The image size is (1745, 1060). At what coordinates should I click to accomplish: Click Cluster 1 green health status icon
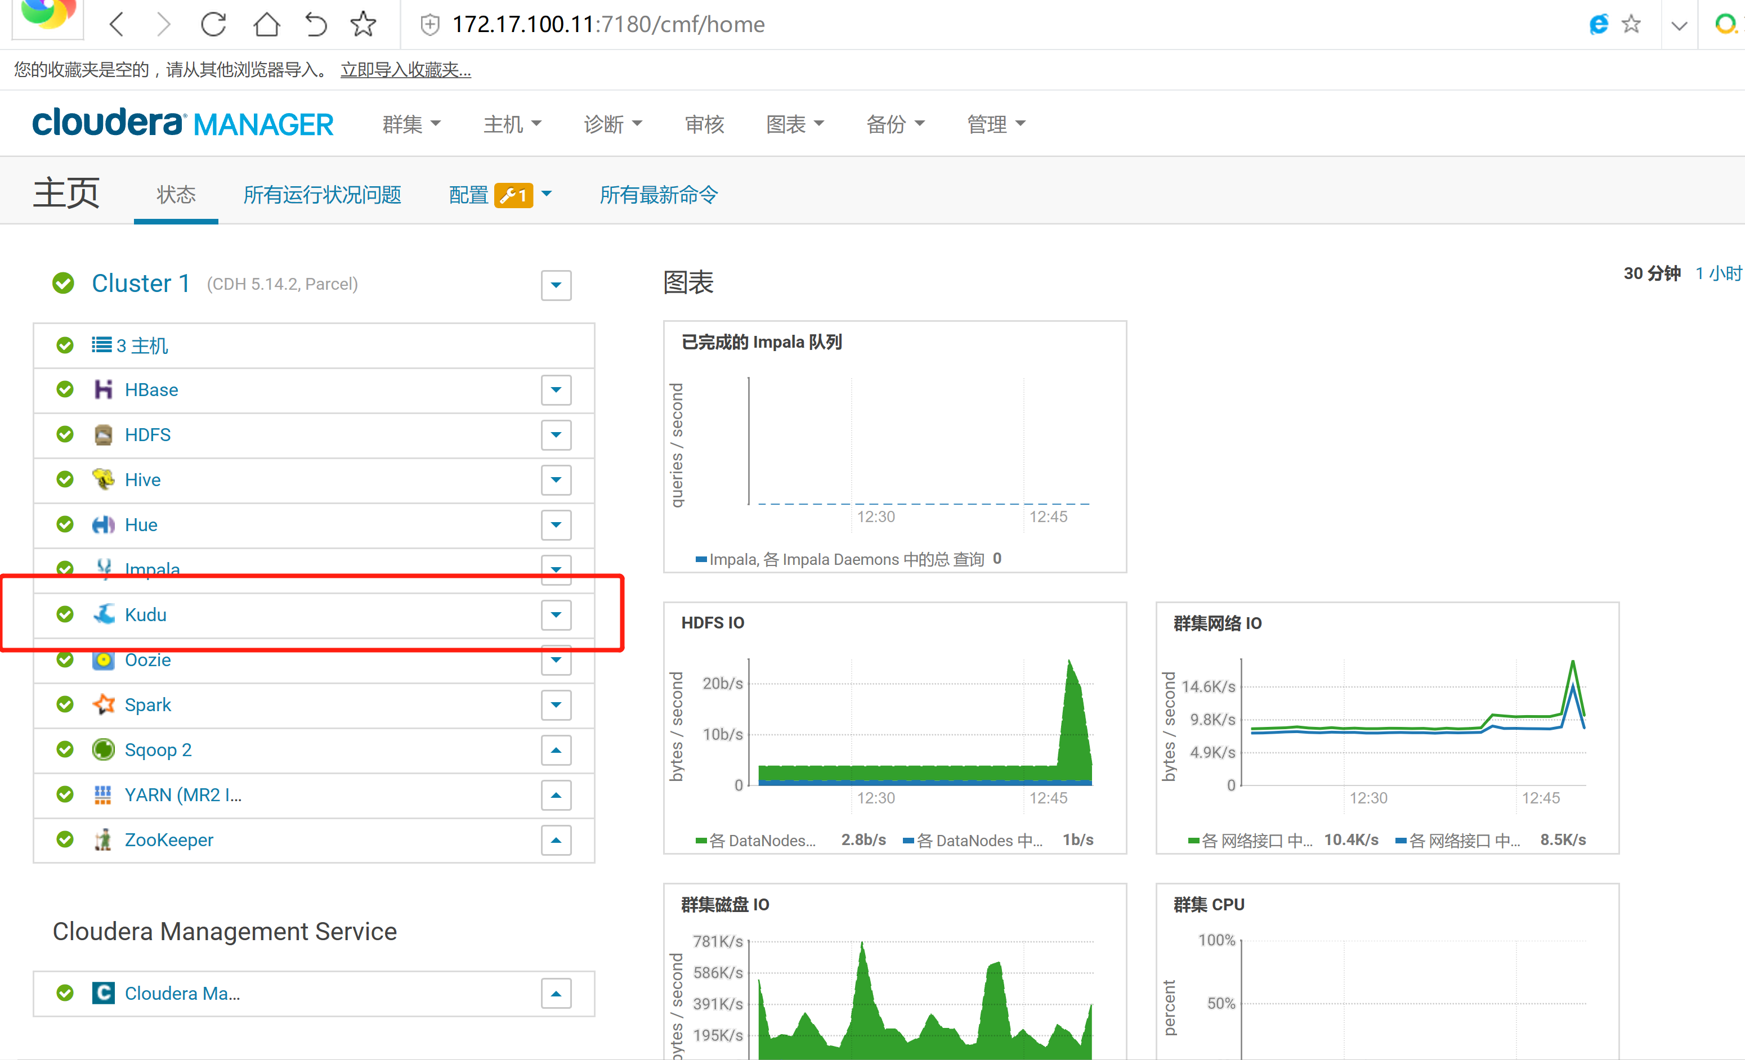coord(63,283)
